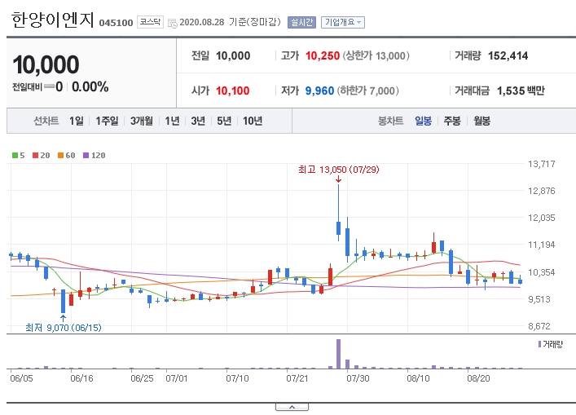The width and height of the screenshot is (576, 415).
Task: Click the 시가 value 10,100
Action: (232, 91)
